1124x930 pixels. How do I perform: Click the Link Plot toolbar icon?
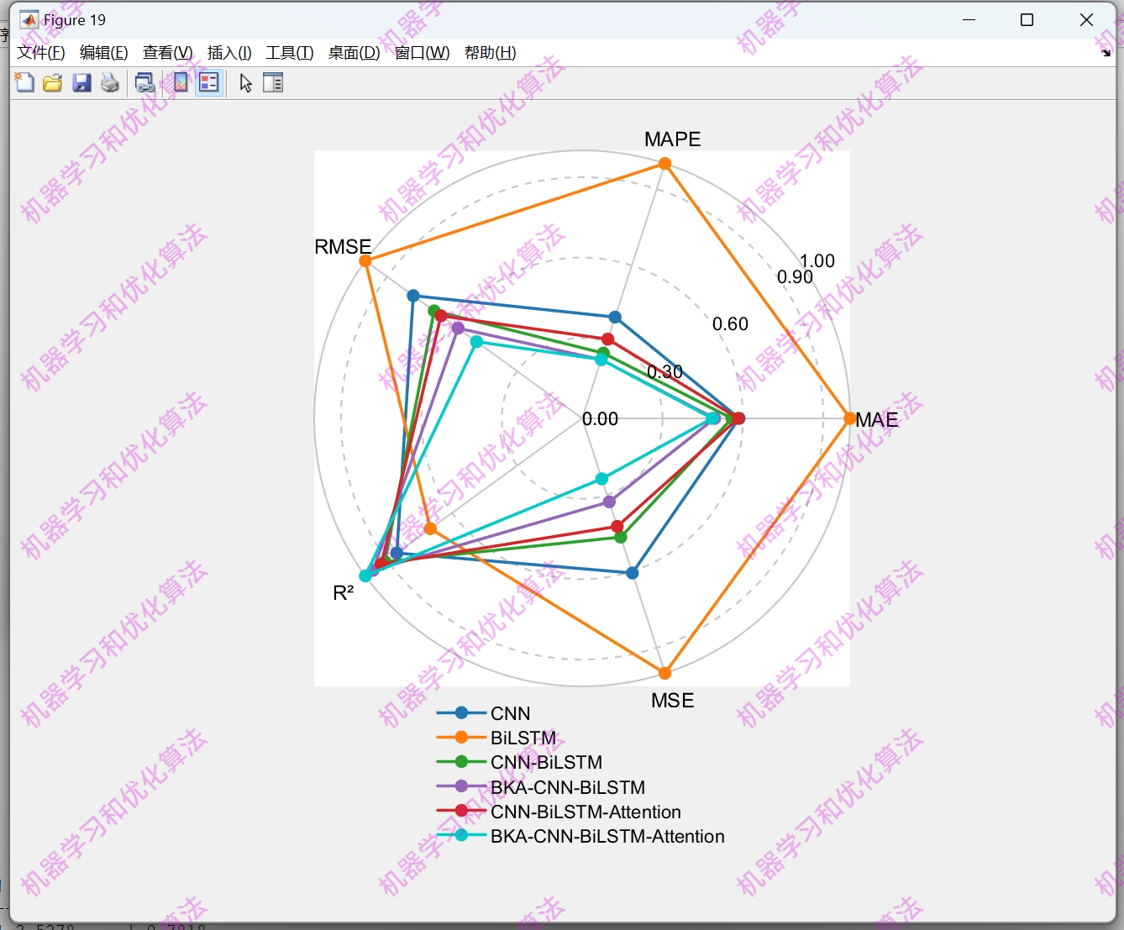[145, 82]
